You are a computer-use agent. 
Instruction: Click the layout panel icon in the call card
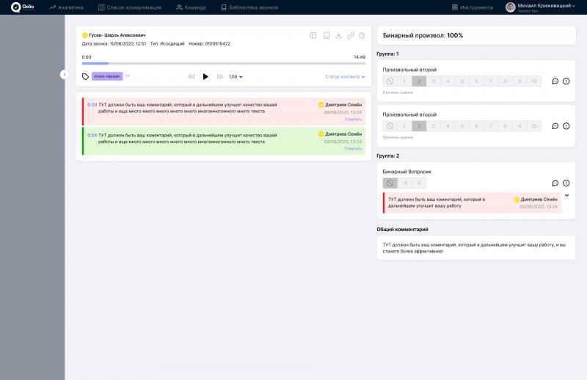(x=313, y=35)
